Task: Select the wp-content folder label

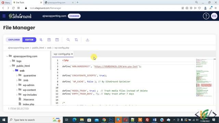Action: click(x=29, y=90)
